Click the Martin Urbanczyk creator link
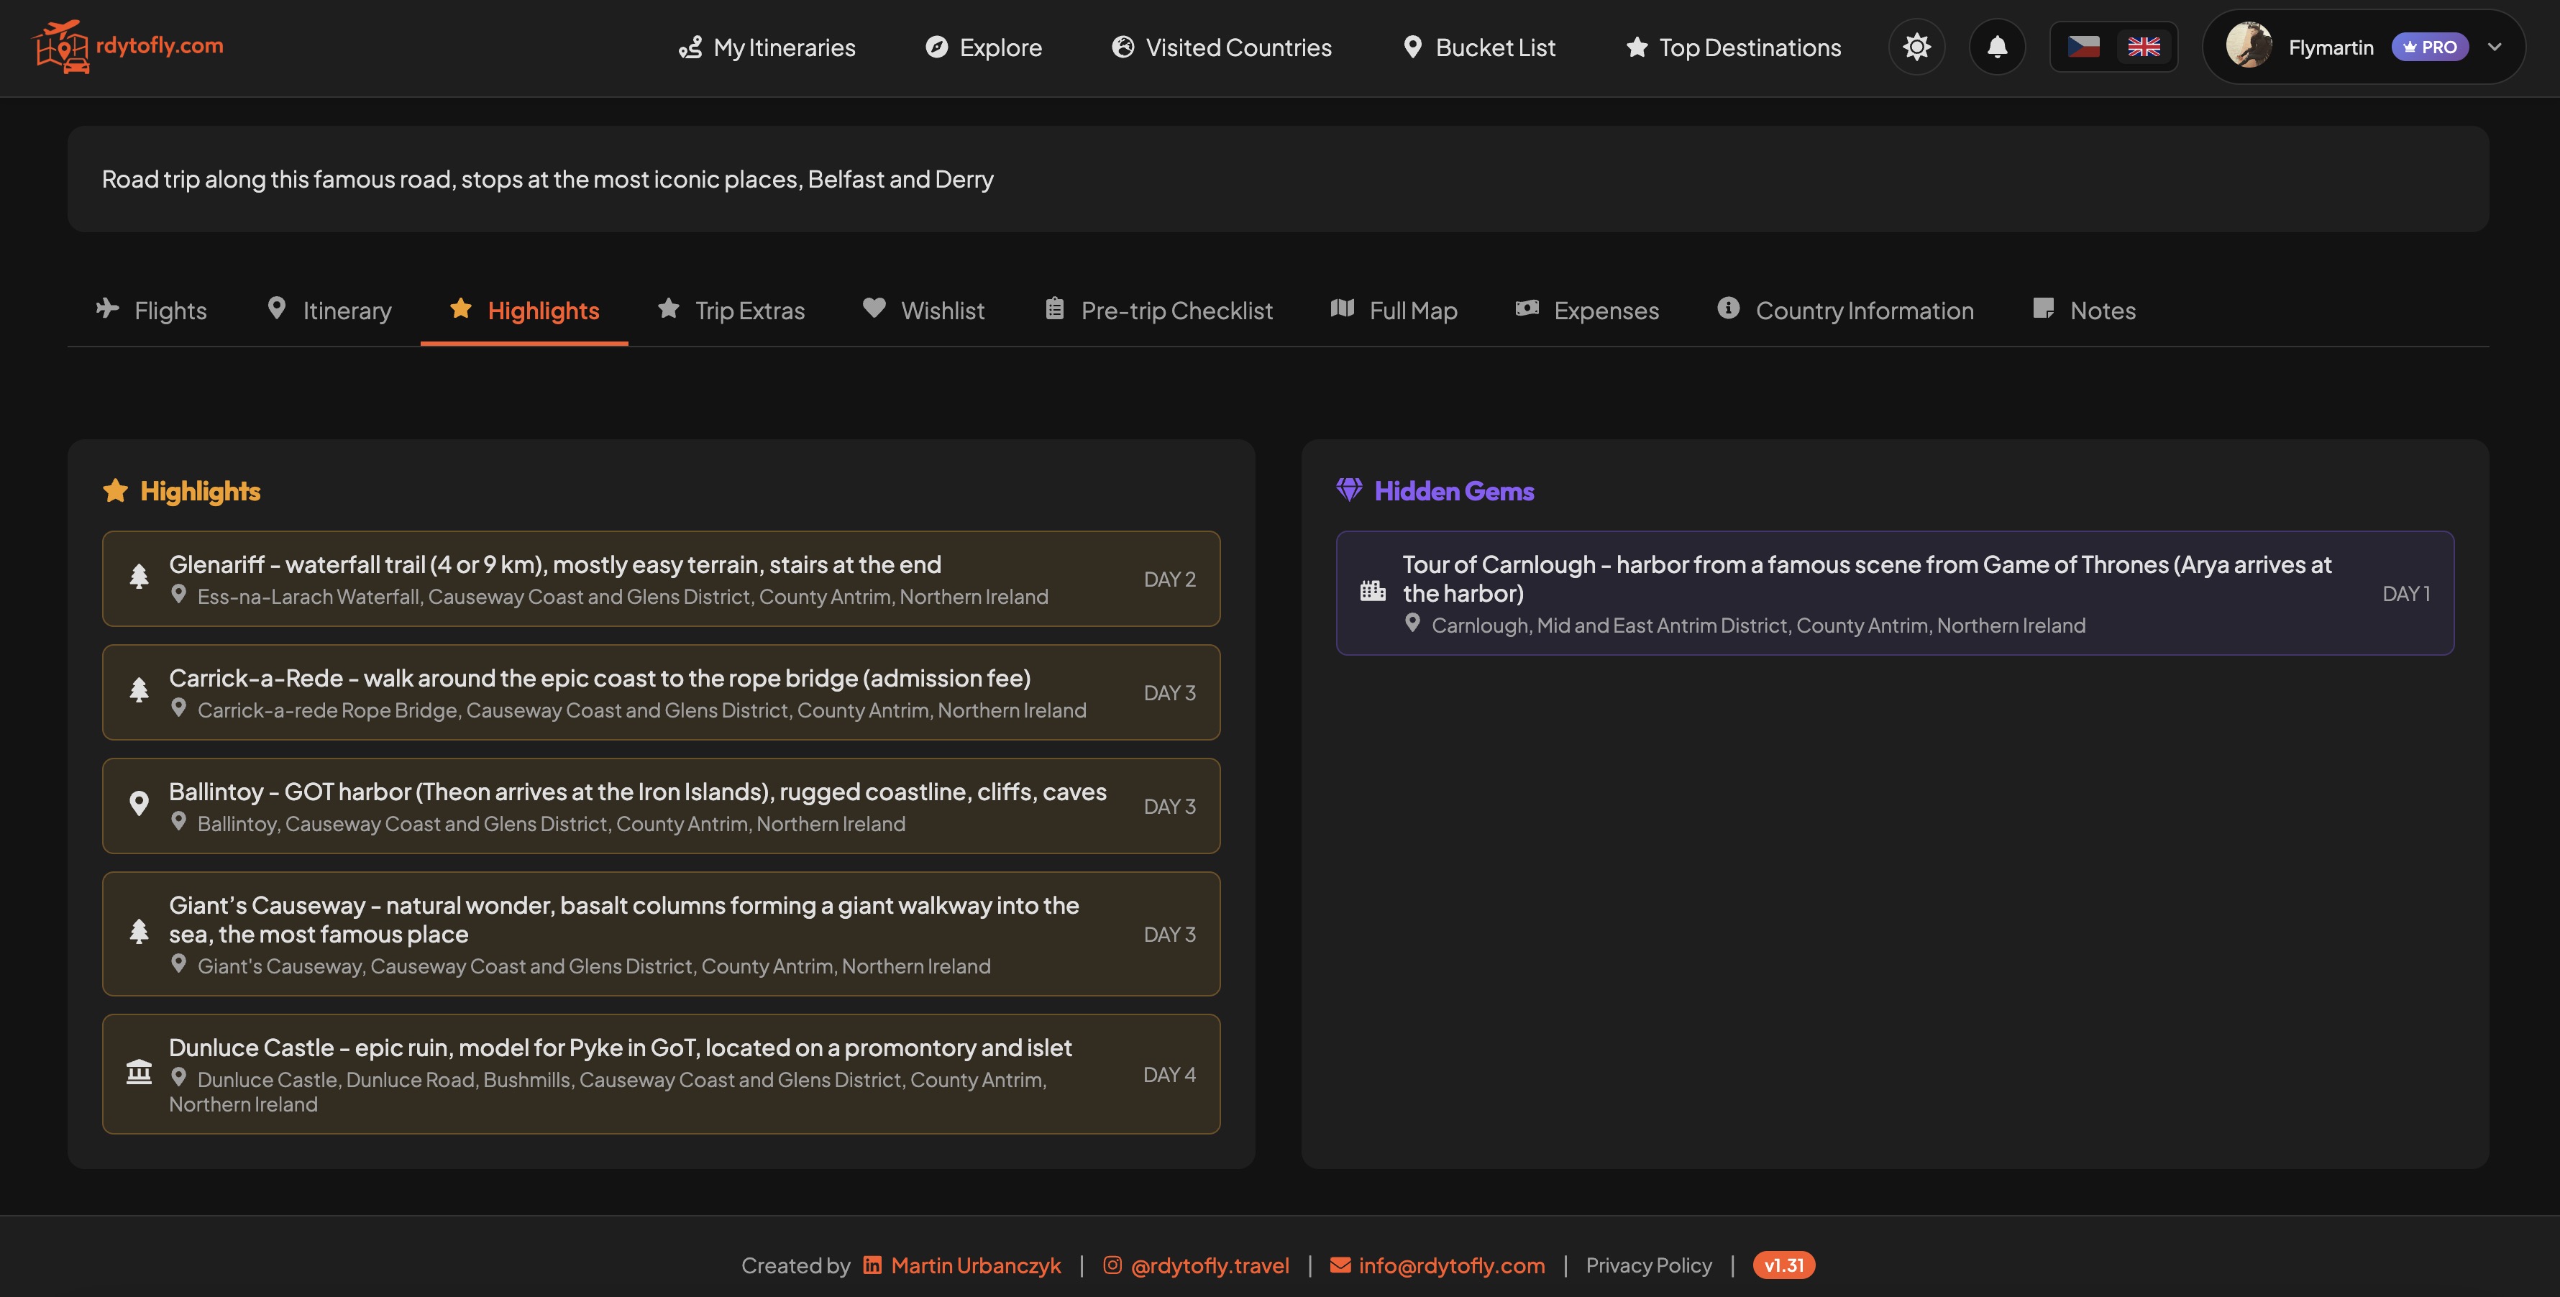 [975, 1265]
